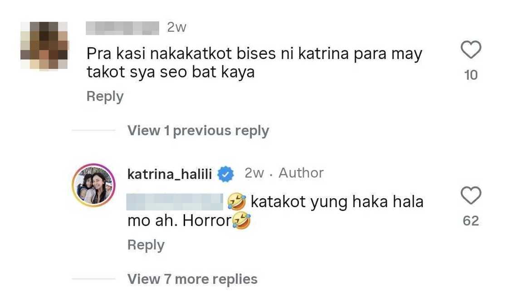Open the pixelated avatar of the first commenter
The image size is (508, 301).
point(44,45)
